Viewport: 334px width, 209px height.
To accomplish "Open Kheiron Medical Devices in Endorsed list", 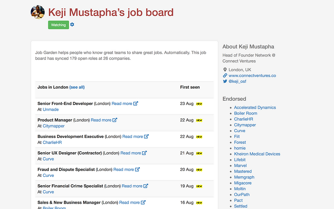I will point(257,154).
